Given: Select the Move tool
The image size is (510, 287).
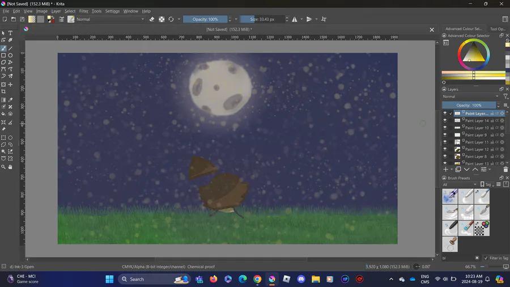Looking at the screenshot, I should point(10,85).
